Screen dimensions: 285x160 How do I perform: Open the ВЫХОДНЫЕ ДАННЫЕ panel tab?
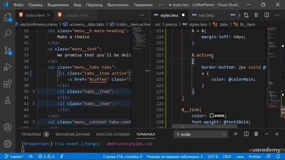coord(73,134)
